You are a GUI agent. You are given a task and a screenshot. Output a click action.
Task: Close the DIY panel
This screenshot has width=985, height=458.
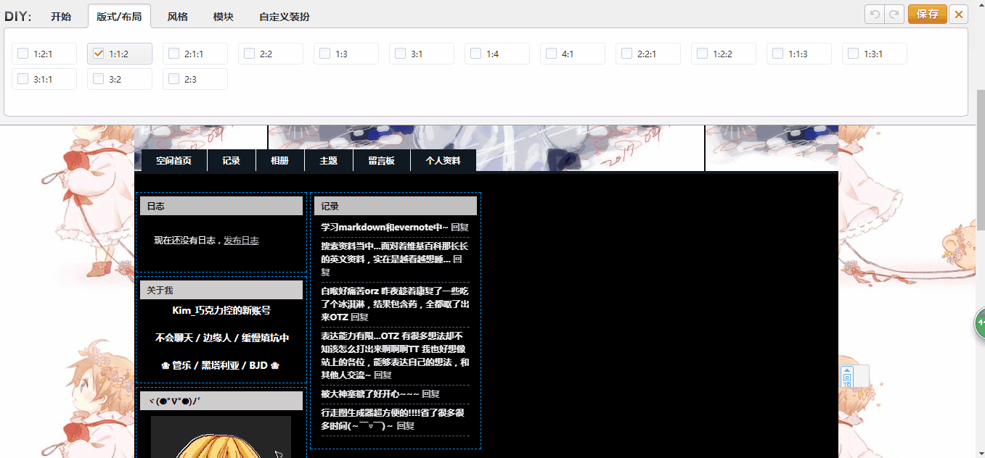point(959,14)
